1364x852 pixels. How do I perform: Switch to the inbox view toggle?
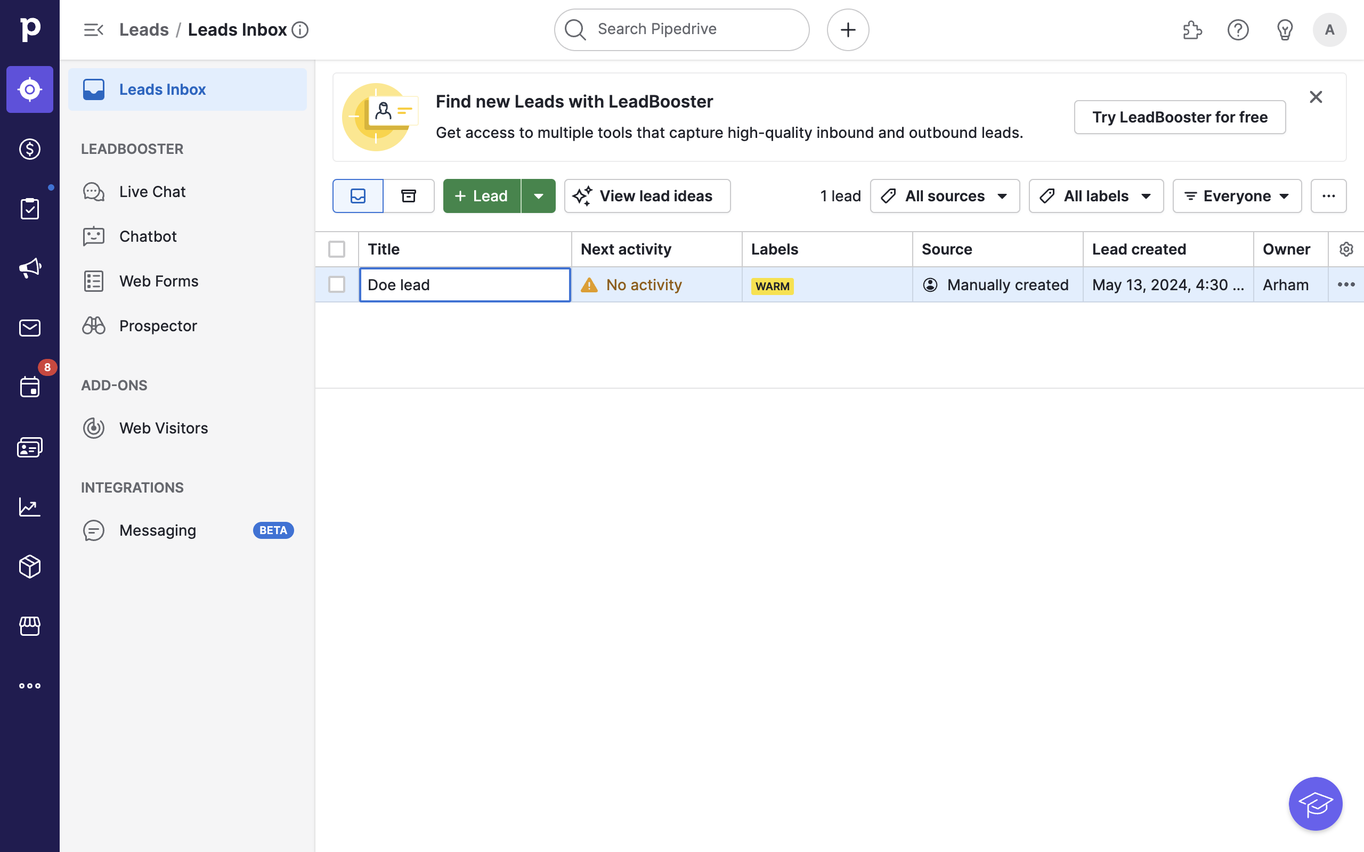click(358, 196)
